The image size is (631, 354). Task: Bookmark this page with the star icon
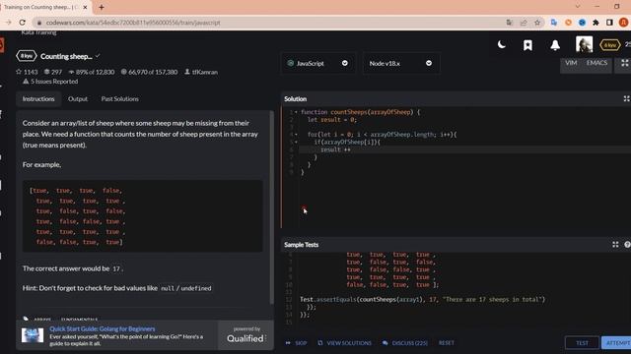click(537, 23)
